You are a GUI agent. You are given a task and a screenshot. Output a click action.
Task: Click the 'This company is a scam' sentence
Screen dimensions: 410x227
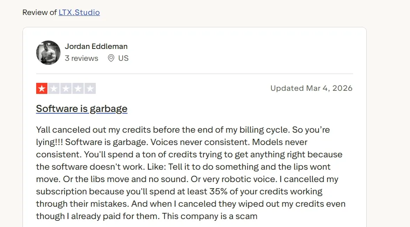[x=210, y=216]
